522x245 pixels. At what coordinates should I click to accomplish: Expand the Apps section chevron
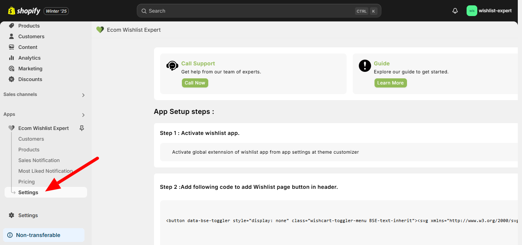[83, 115]
